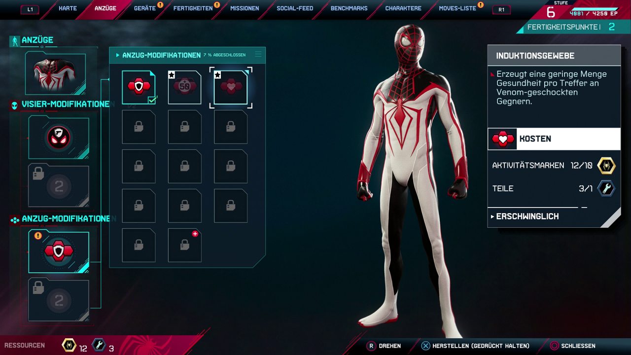Screen dimensions: 631x355
Task: Click the Teile 3/1 cost row
Action: 554,188
